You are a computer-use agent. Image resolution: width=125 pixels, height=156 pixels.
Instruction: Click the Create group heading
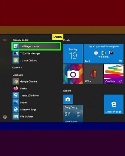coord(67,40)
